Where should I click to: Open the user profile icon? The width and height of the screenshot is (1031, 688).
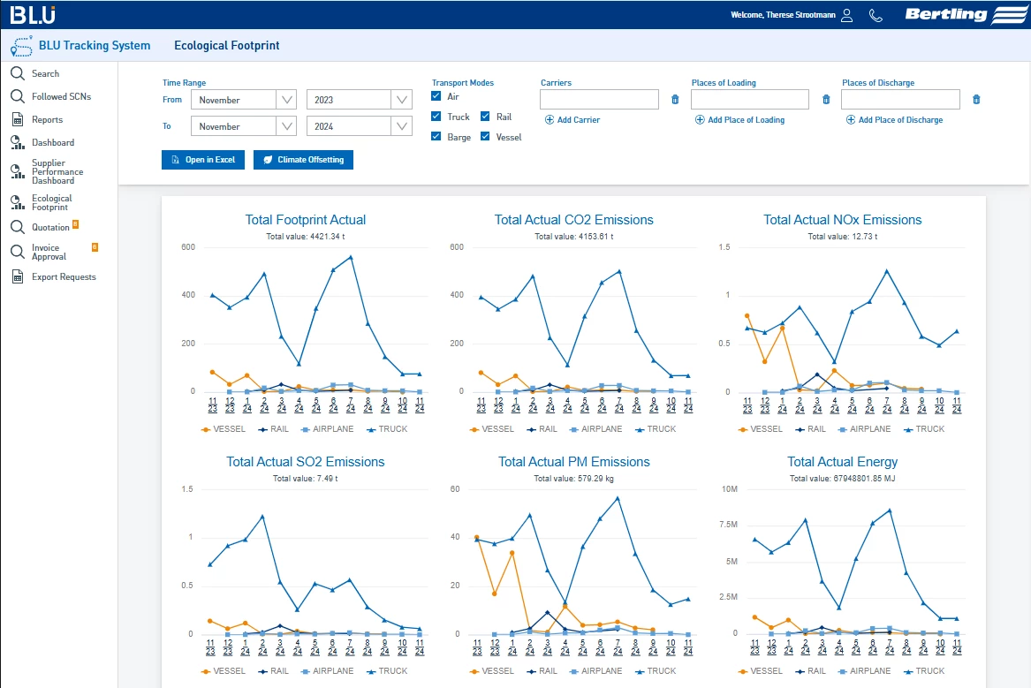[846, 15]
